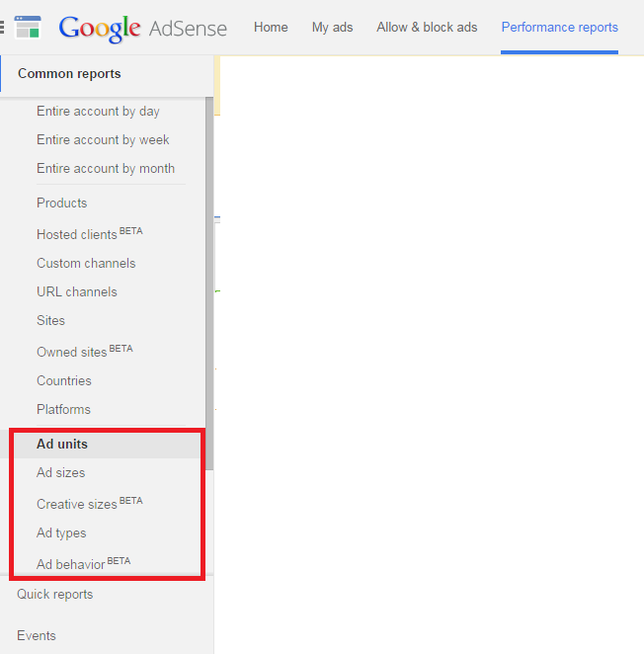Viewport: 644px width, 654px height.
Task: Open Entire account by week report
Action: coord(103,139)
